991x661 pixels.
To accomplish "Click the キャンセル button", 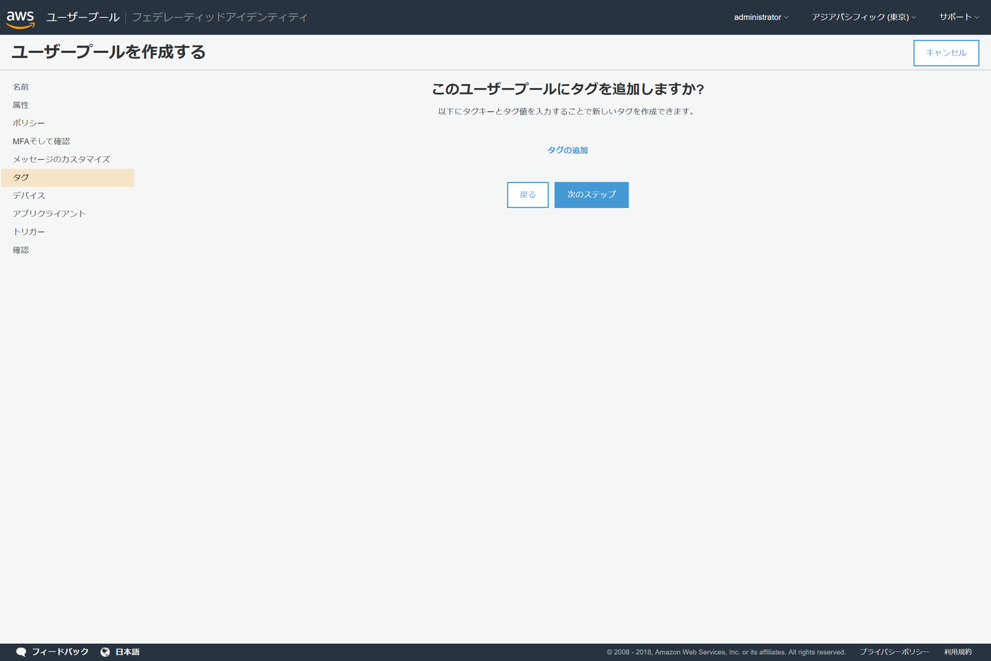I will pos(946,53).
